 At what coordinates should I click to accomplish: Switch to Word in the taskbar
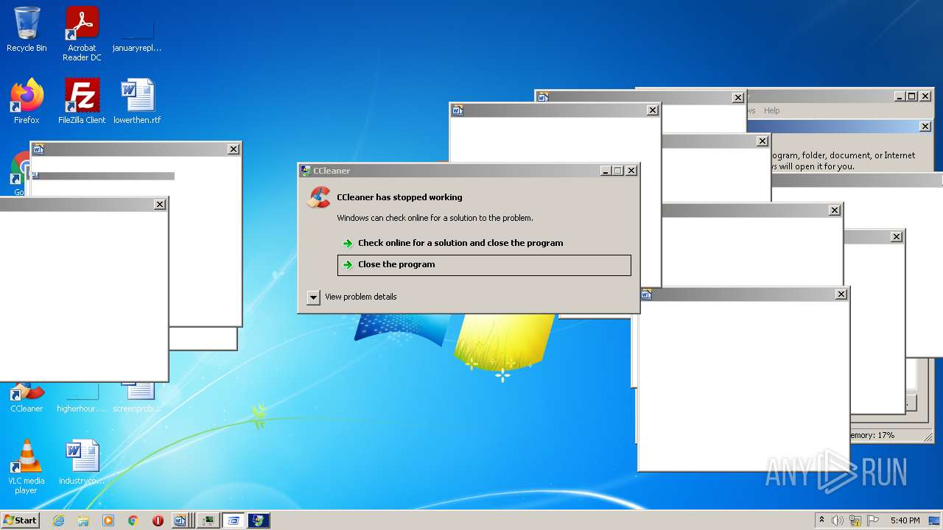click(x=181, y=520)
